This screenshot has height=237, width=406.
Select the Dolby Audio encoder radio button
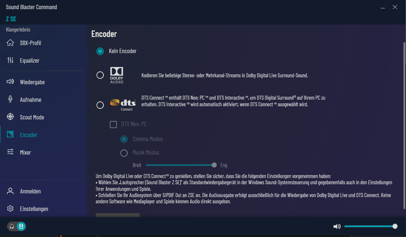pos(100,75)
